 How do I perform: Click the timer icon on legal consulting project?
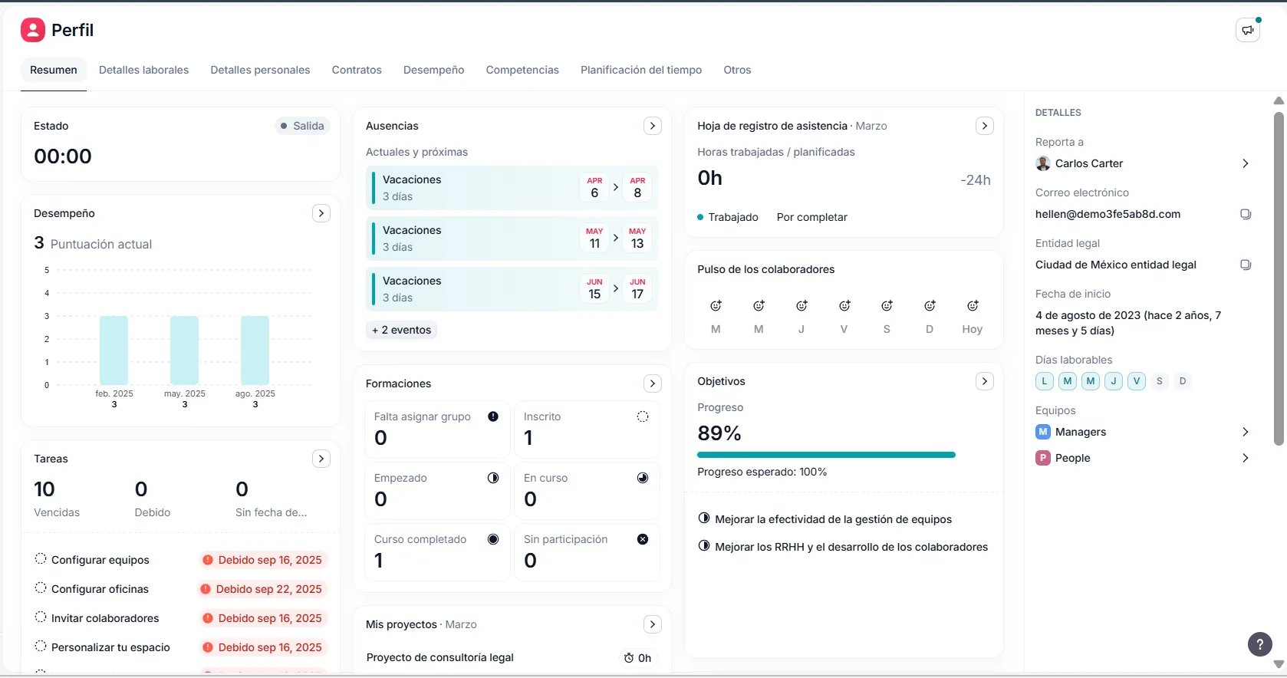[x=629, y=658]
